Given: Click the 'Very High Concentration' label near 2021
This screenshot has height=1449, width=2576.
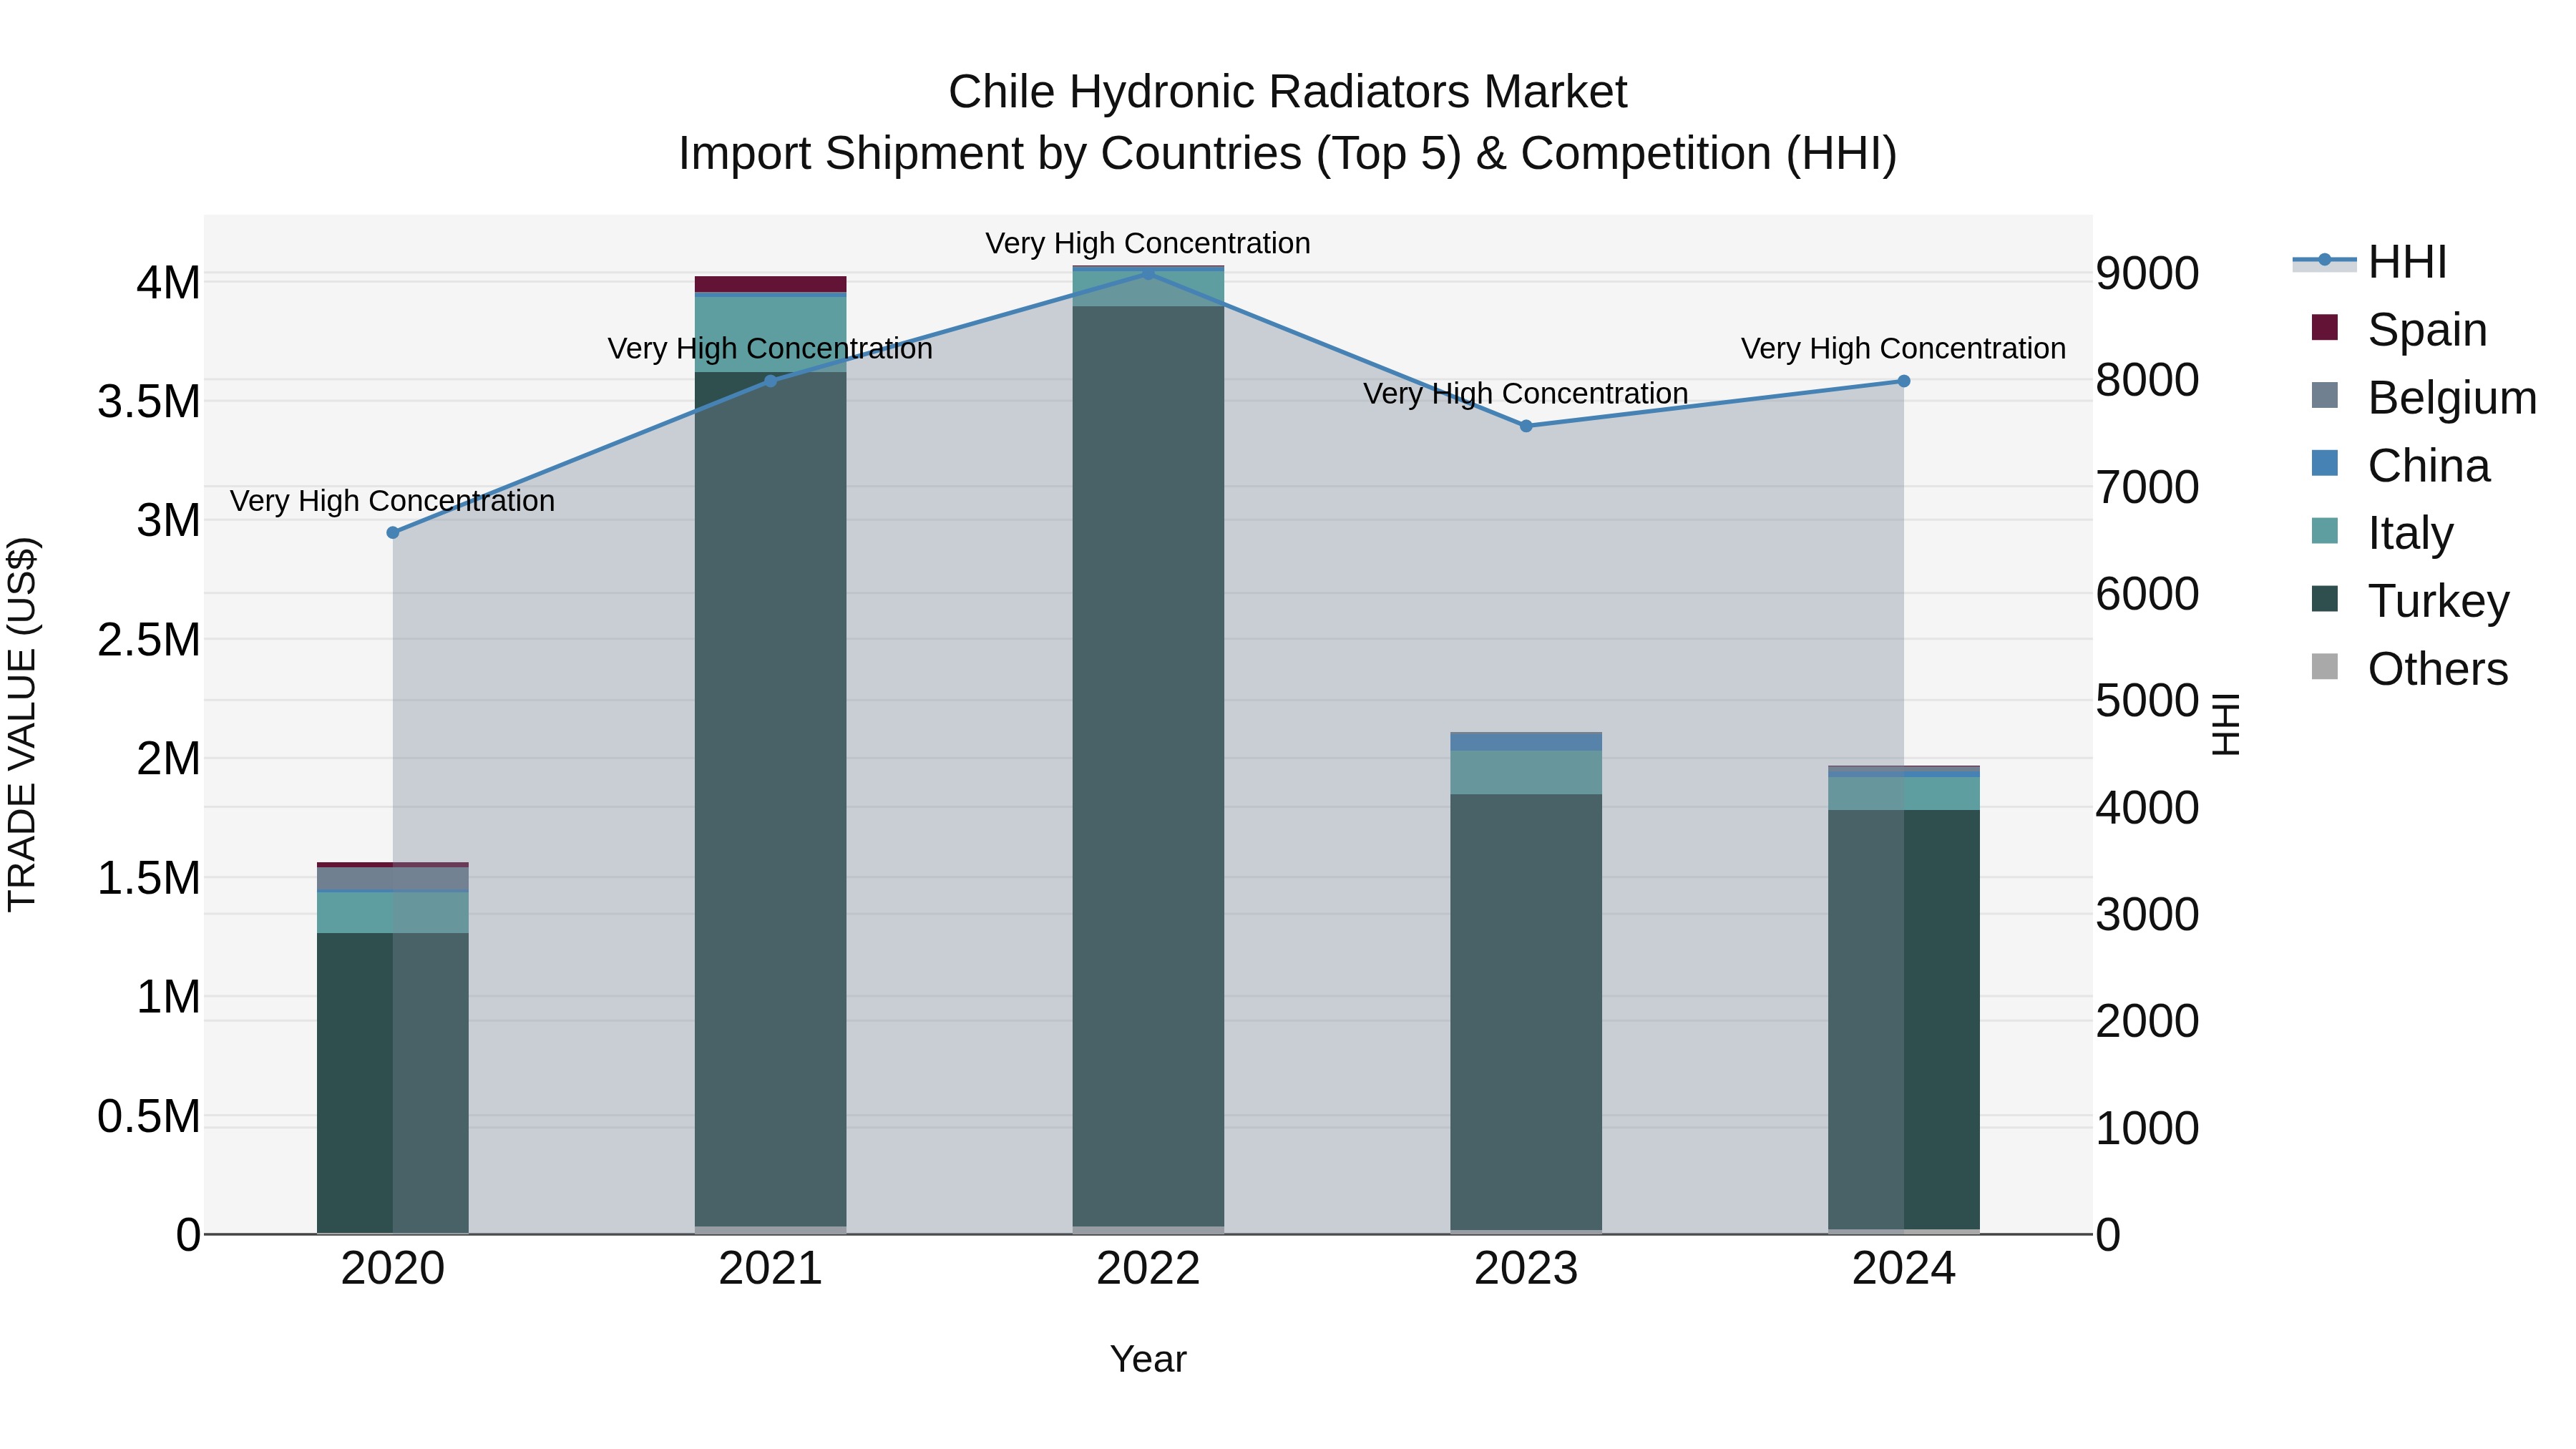Looking at the screenshot, I should pos(770,349).
